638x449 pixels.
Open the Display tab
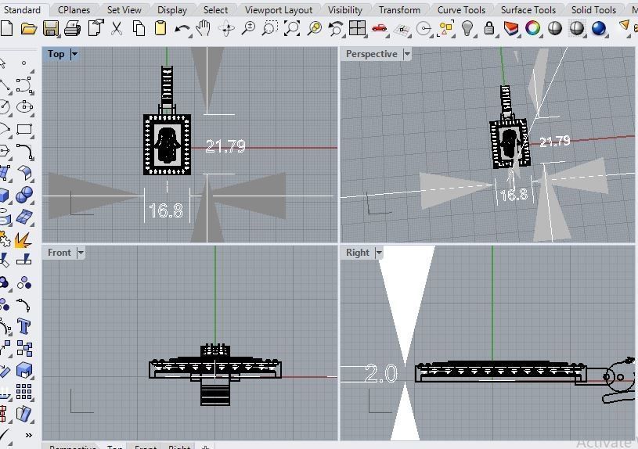(x=172, y=9)
